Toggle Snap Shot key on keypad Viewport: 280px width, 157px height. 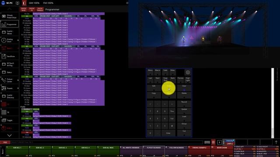[x=165, y=80]
